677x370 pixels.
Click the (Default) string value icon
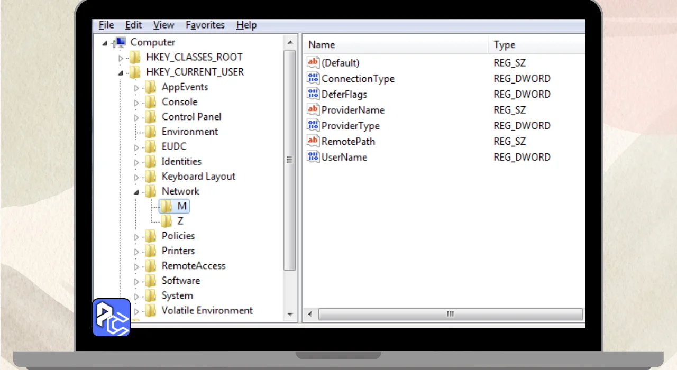point(313,62)
